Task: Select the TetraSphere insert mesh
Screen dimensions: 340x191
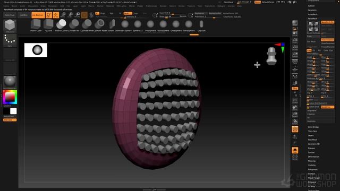Action: point(189,25)
